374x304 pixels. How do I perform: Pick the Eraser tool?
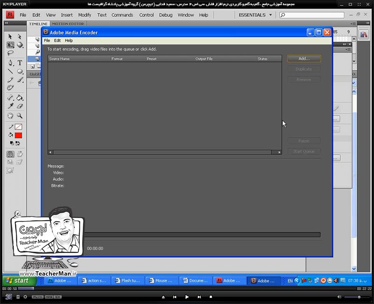point(20,106)
